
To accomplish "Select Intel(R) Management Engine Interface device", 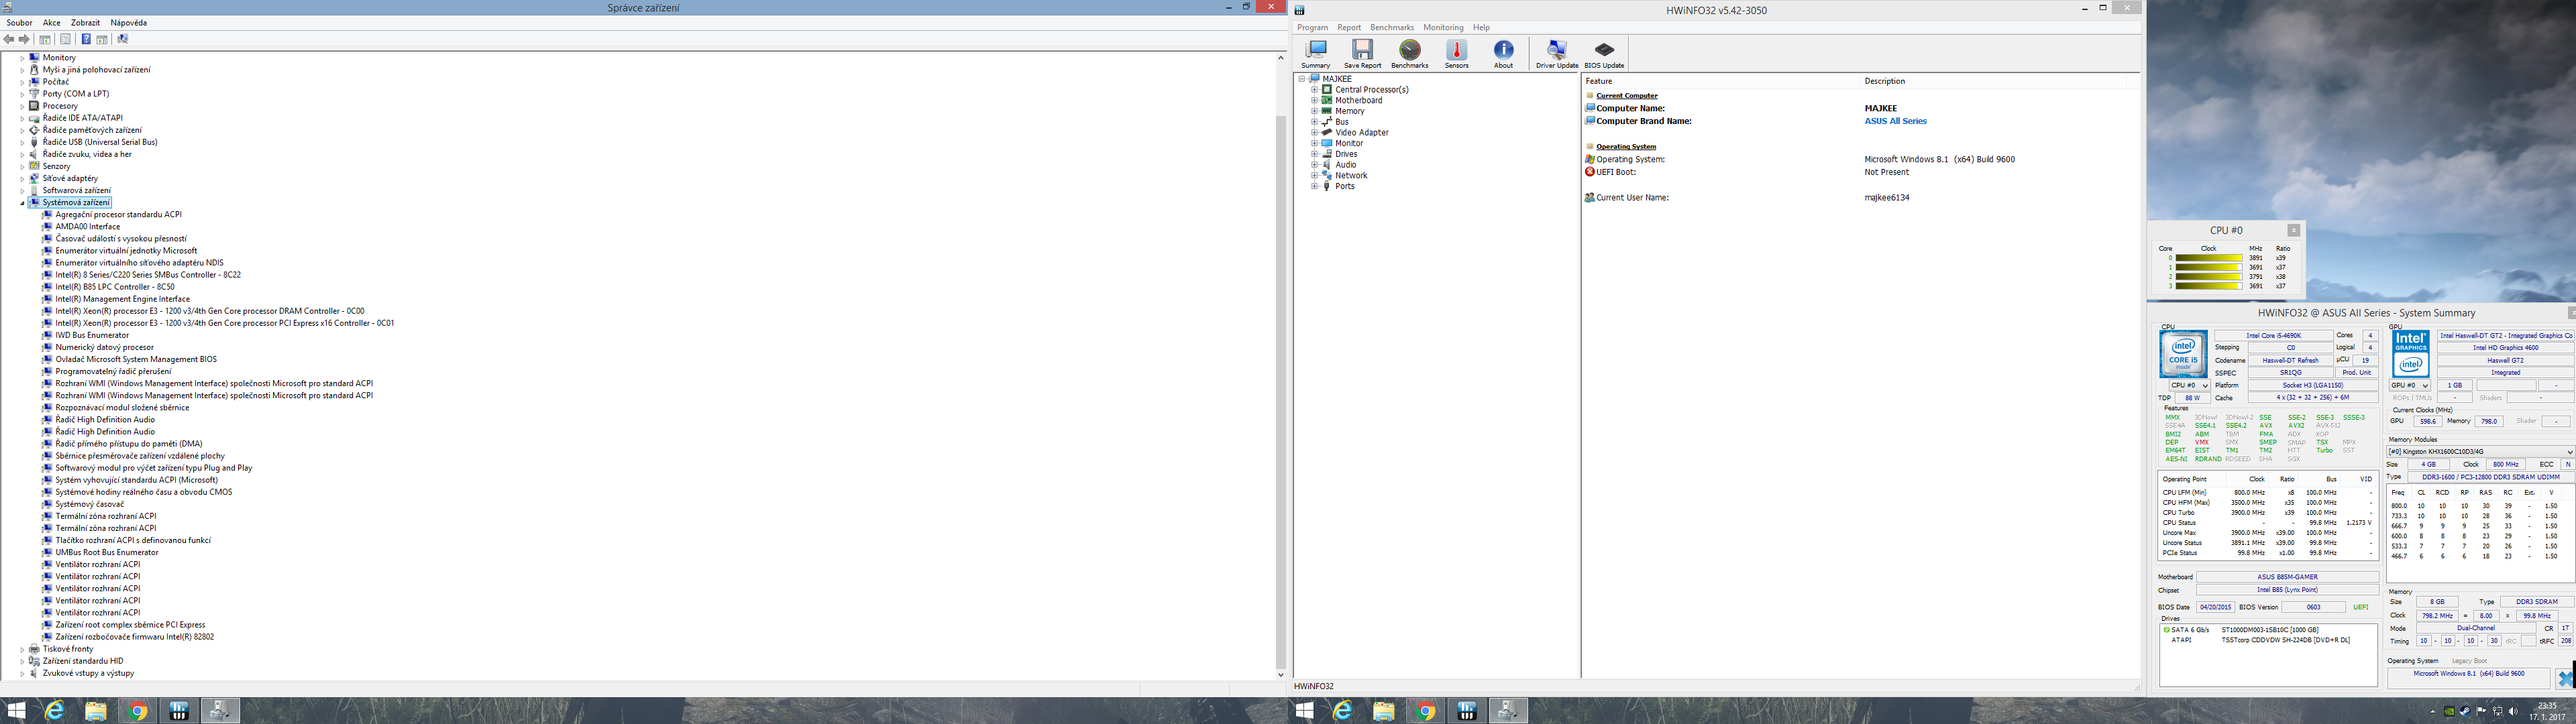I will click(122, 299).
